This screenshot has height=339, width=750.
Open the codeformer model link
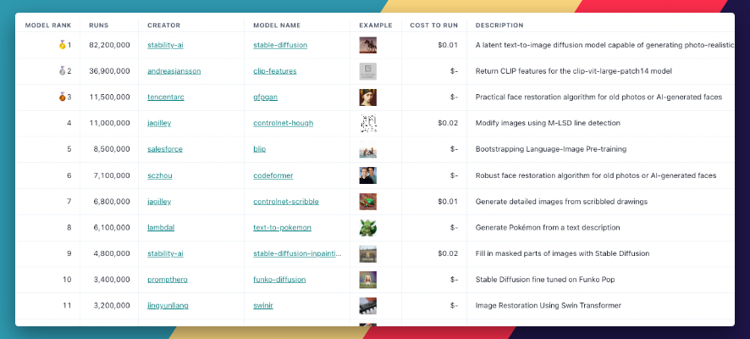273,175
